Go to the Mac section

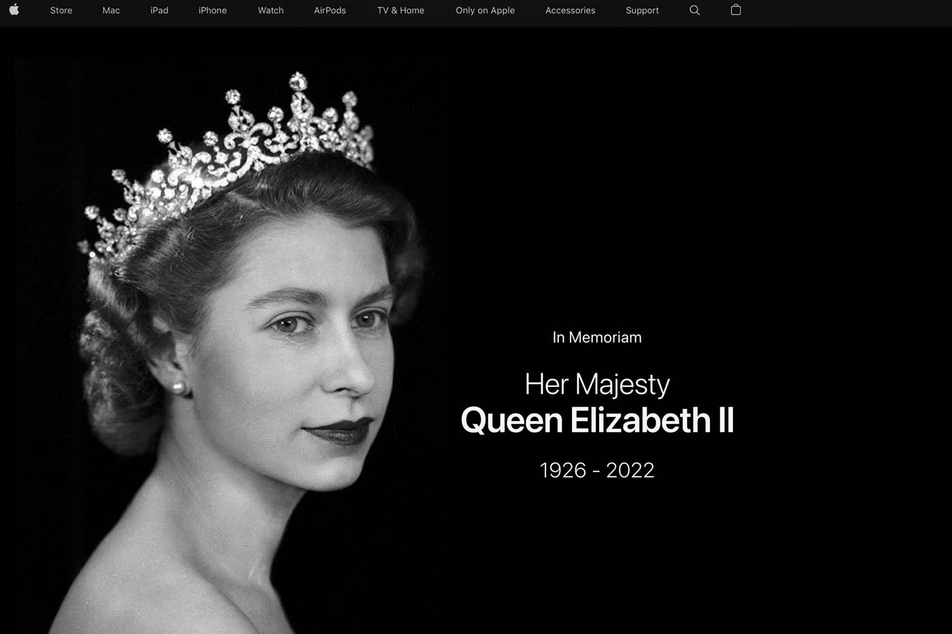[111, 10]
